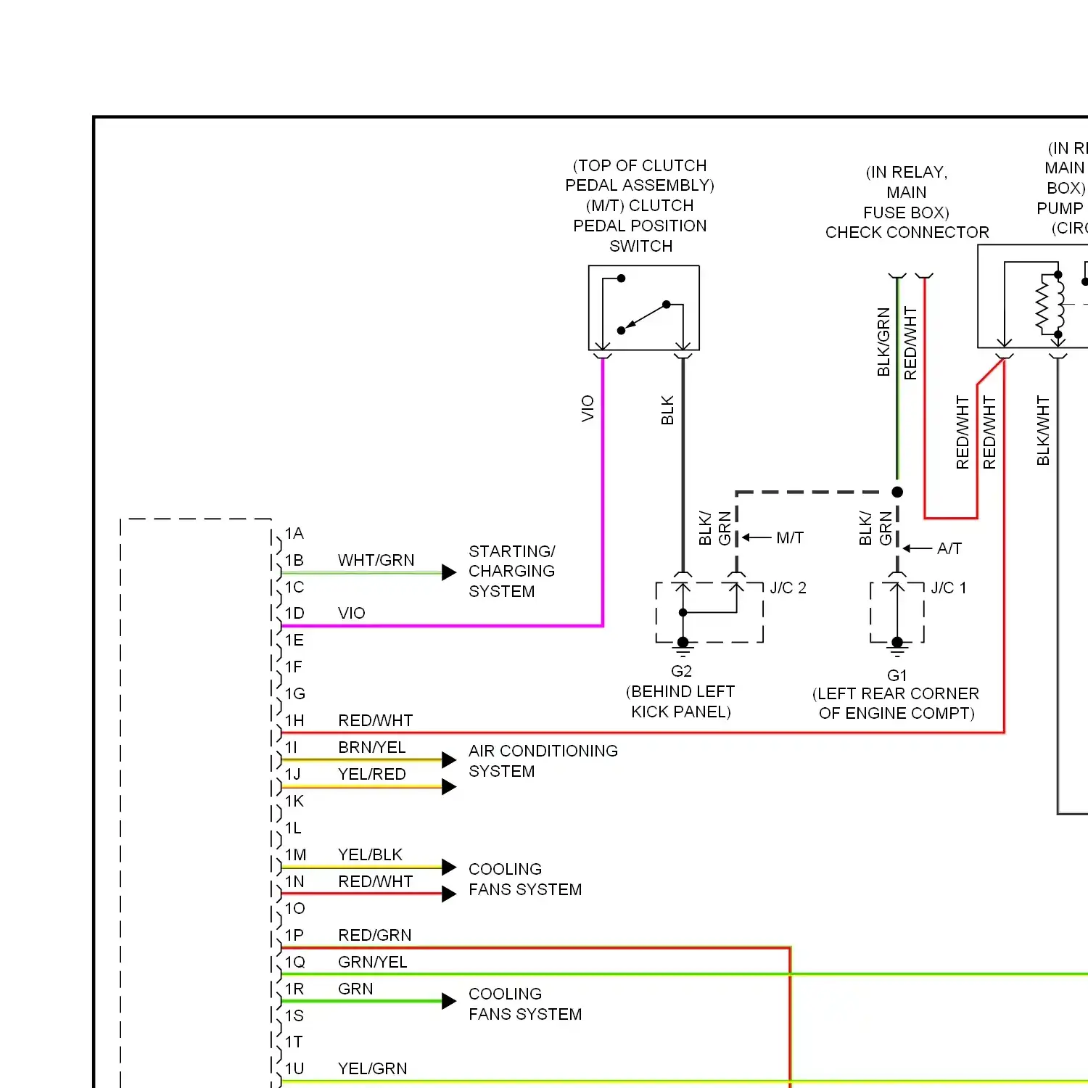Click the G1 ground symbol
1088x1088 pixels.
(x=897, y=647)
